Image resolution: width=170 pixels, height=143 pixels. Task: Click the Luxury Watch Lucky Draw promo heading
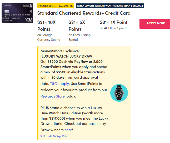pos(67,56)
